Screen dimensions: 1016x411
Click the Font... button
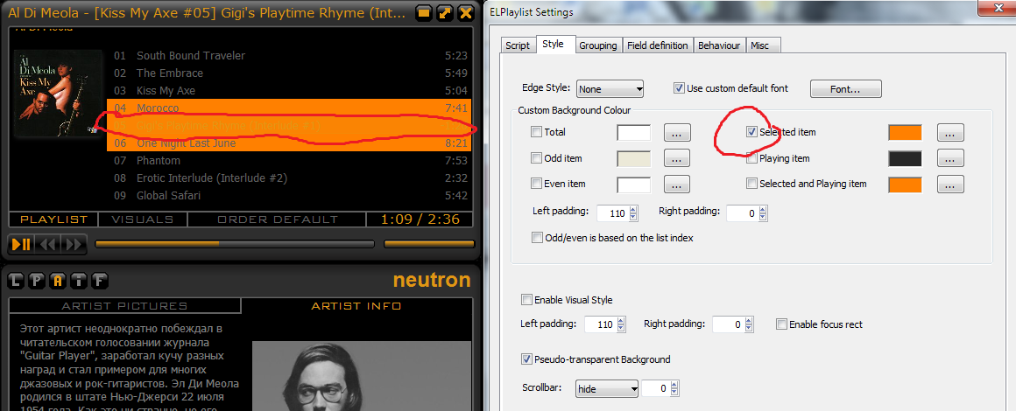point(845,88)
